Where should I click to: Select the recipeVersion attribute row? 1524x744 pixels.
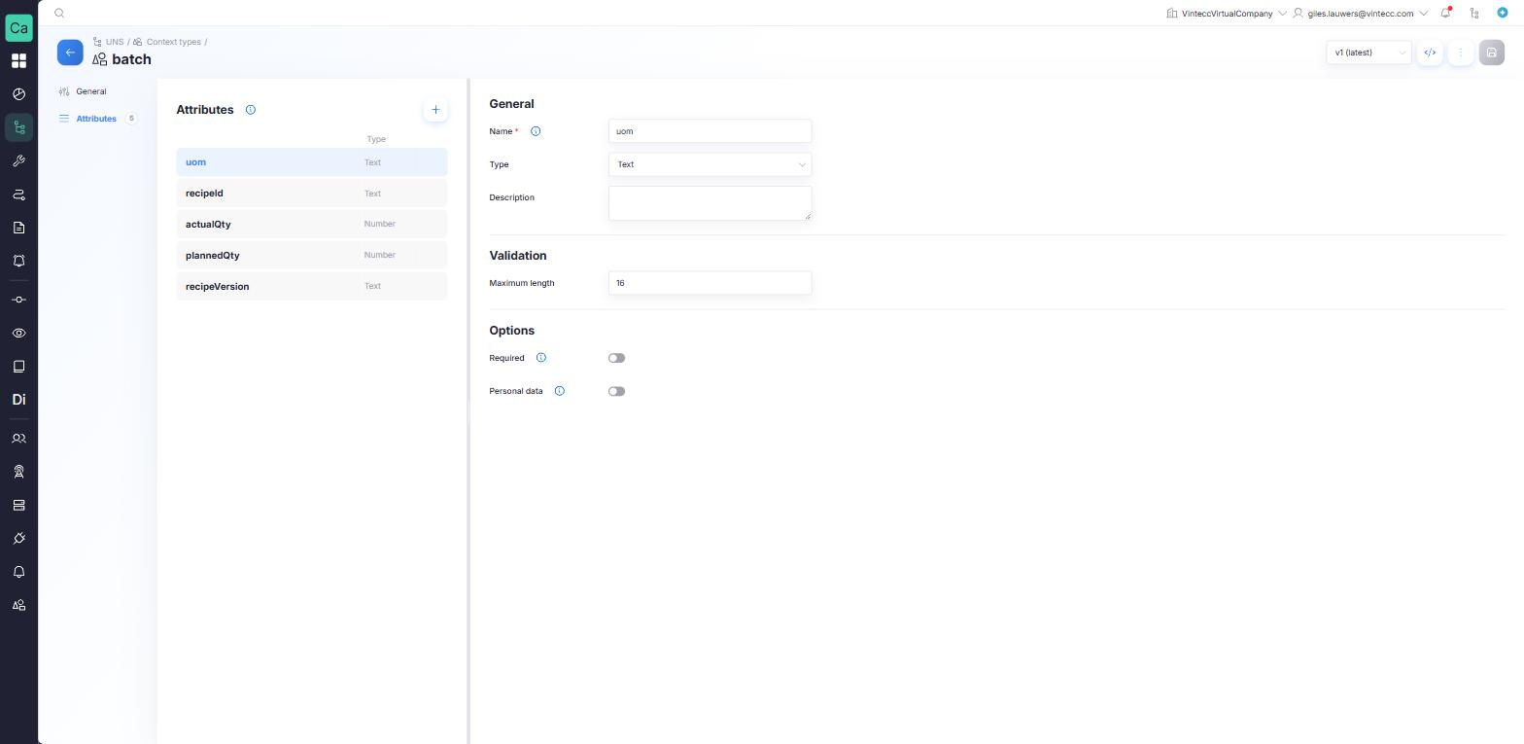point(312,286)
